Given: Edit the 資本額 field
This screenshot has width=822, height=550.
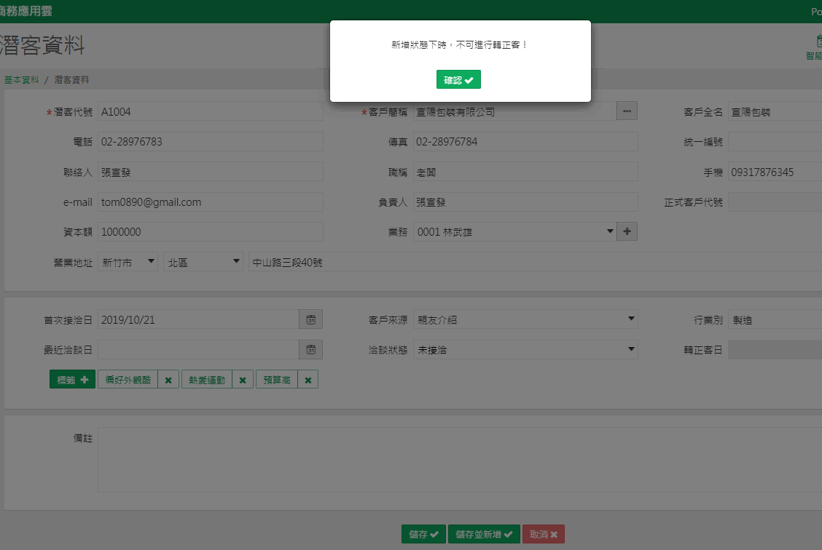Looking at the screenshot, I should pos(210,231).
